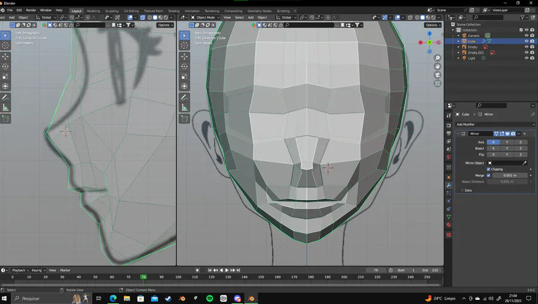Screen dimensions: 538x304
Task: Enable Bisect Z button
Action: pyautogui.click(x=521, y=148)
